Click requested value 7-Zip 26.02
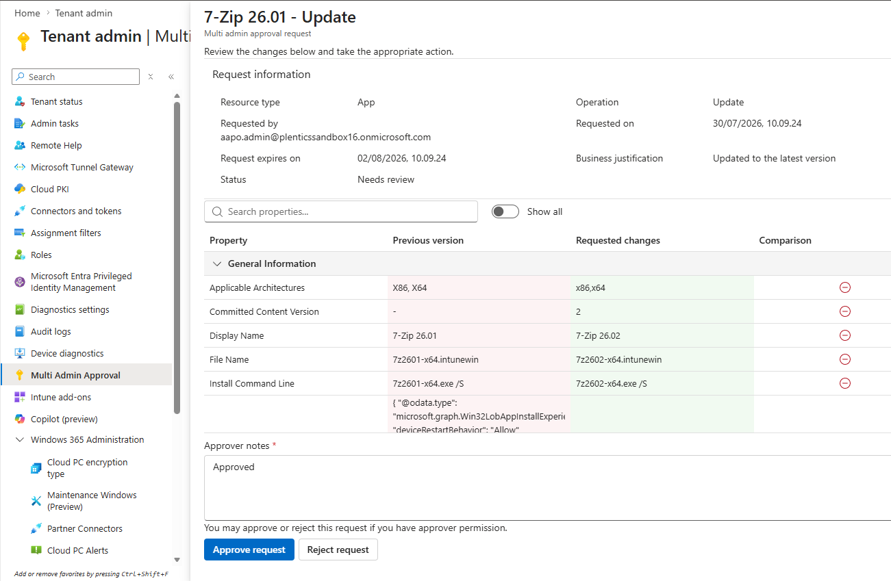Screen dimensions: 891x581 coord(599,335)
